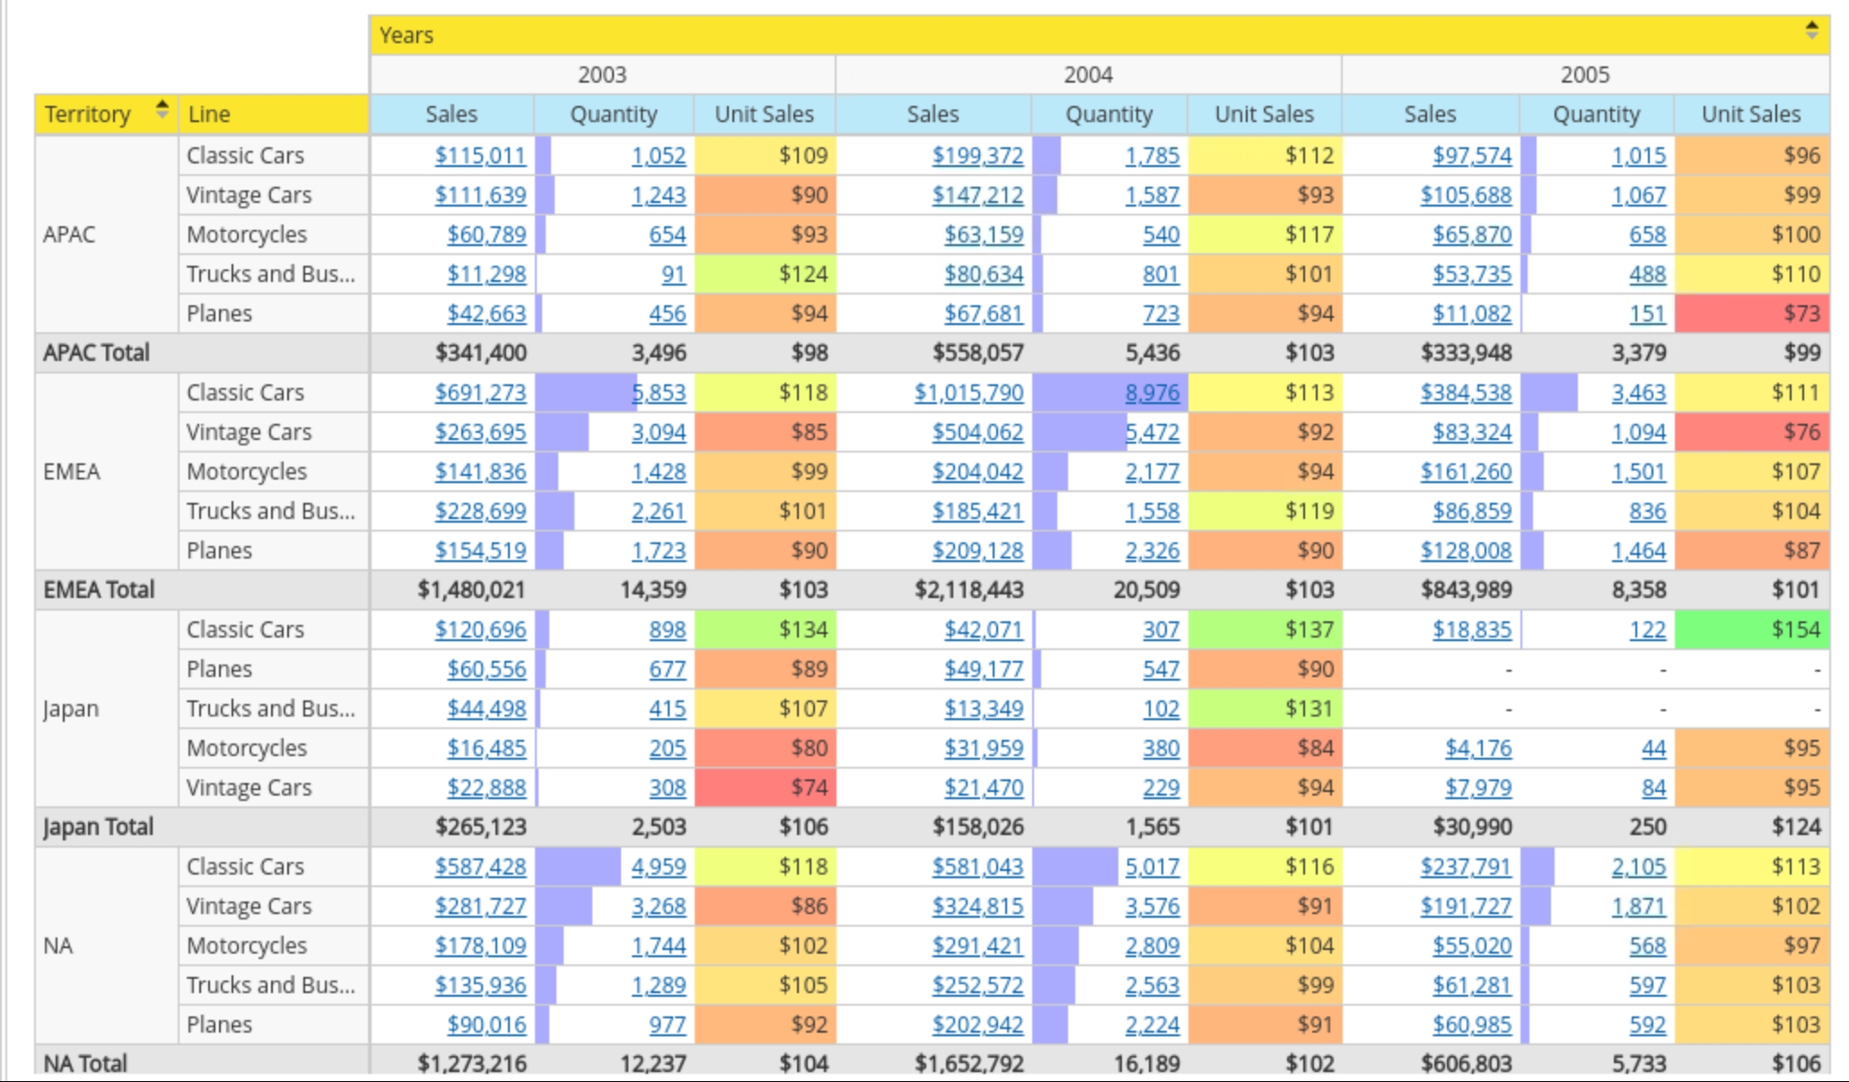Select the $587,428 NA Classic Cars link

[x=480, y=866]
